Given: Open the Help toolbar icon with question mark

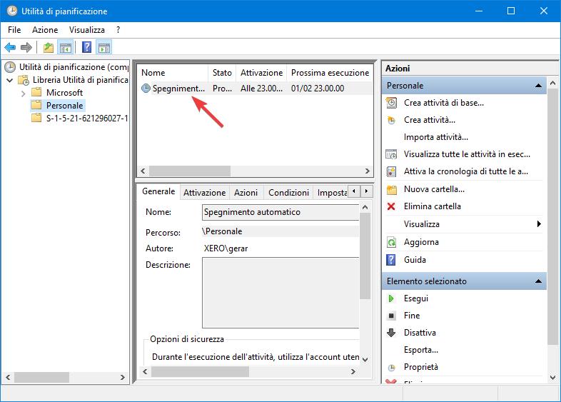Looking at the screenshot, I should pyautogui.click(x=86, y=47).
